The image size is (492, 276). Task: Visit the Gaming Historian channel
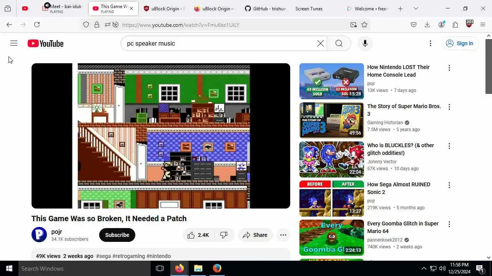tap(385, 123)
